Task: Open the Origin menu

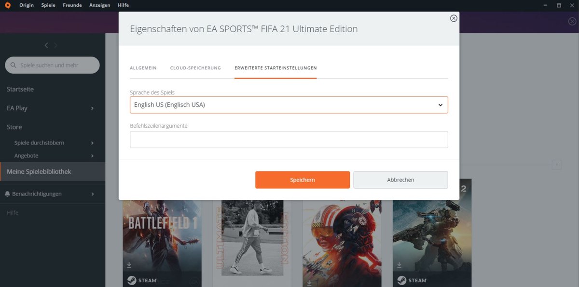Action: point(27,5)
